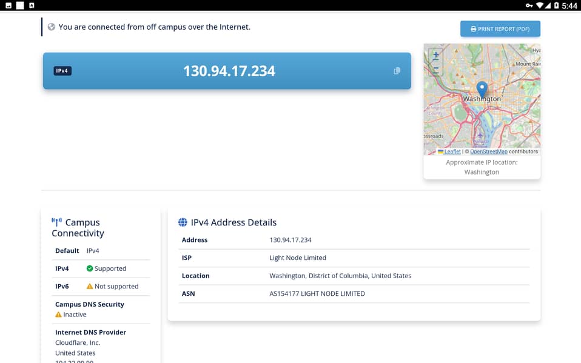Click the warning icon beside Not supported

[x=90, y=286]
